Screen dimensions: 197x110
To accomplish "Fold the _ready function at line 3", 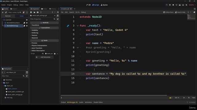I will (78, 26).
